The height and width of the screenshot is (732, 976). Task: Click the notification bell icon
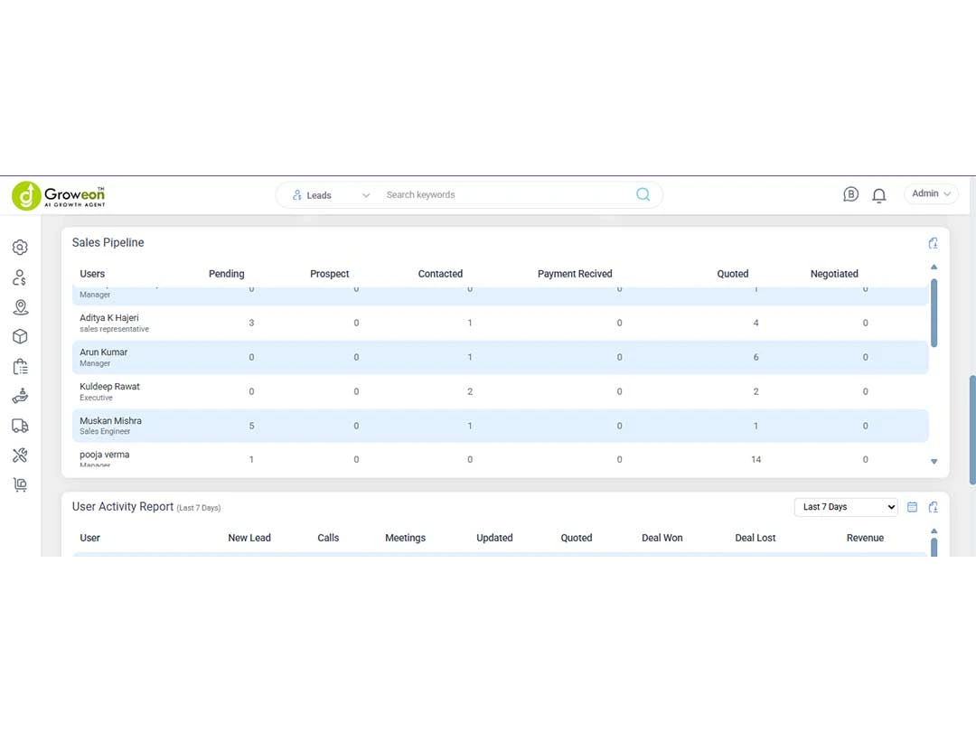tap(878, 195)
